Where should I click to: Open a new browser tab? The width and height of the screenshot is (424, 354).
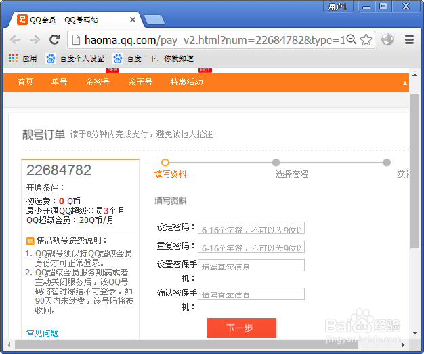click(154, 20)
